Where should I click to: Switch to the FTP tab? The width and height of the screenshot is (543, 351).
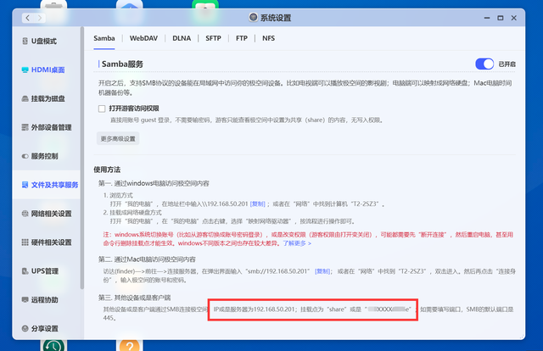point(241,38)
